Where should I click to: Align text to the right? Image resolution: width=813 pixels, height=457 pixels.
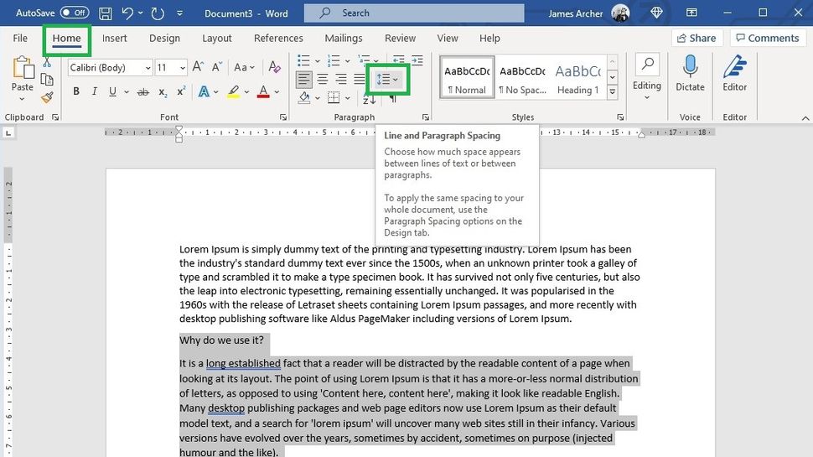pyautogui.click(x=340, y=80)
